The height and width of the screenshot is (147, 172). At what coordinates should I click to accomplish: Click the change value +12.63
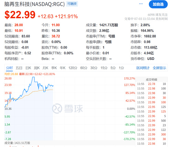click(x=45, y=17)
